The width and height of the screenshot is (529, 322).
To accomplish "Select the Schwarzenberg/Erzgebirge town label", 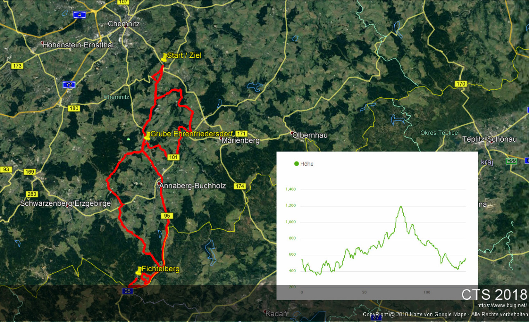I will tap(65, 203).
